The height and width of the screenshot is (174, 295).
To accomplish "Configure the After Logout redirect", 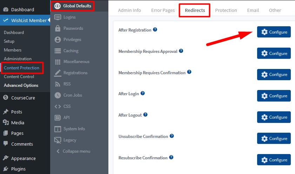I will [x=274, y=117].
